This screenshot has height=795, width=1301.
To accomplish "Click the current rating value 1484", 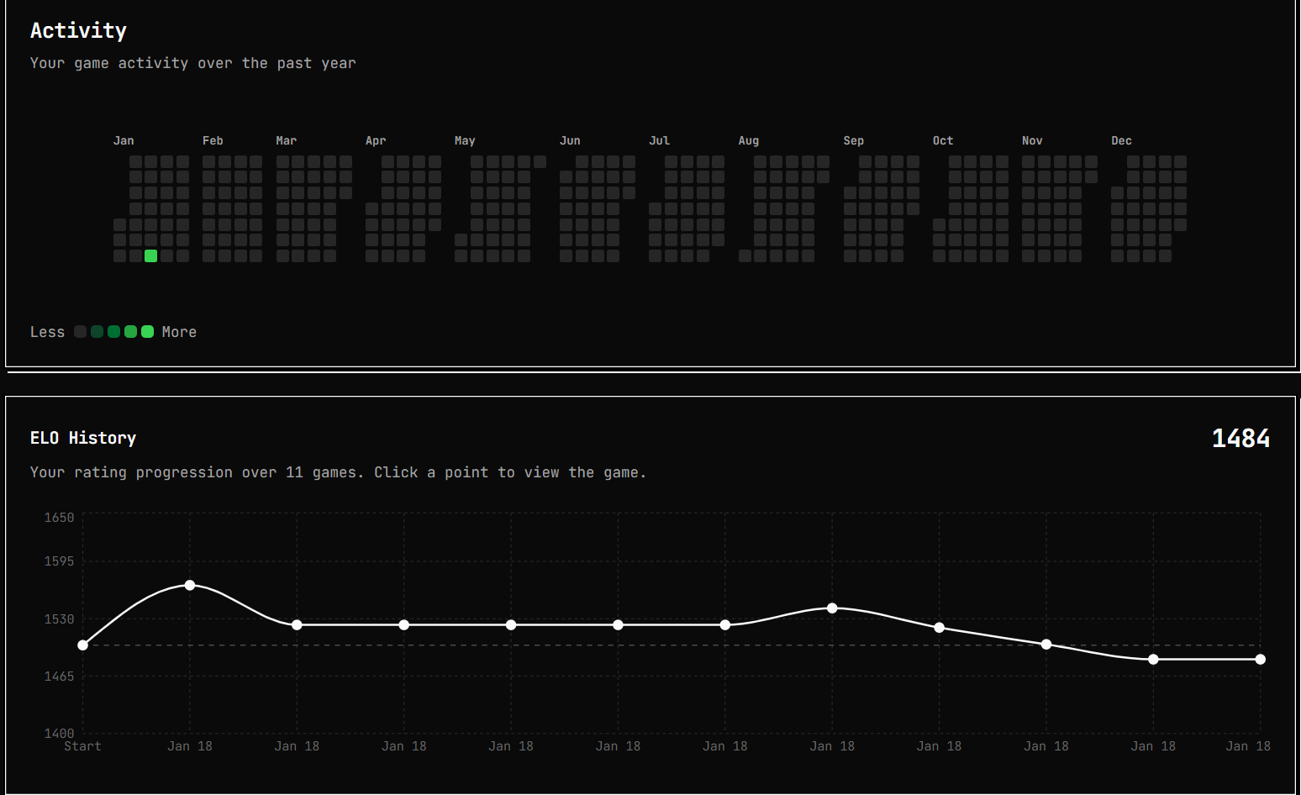I will click(1240, 438).
